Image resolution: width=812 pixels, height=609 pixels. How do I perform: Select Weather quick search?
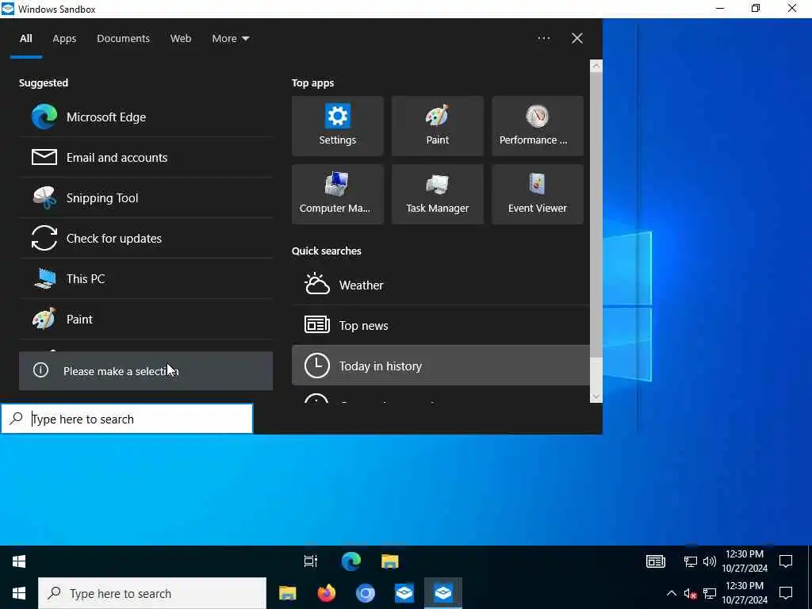pyautogui.click(x=441, y=285)
